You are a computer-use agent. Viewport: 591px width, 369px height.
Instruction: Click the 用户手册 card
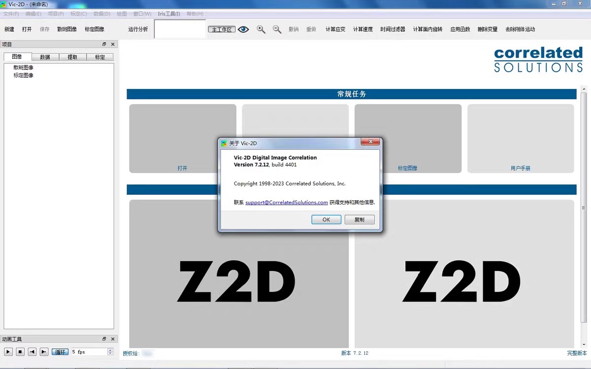coord(521,138)
